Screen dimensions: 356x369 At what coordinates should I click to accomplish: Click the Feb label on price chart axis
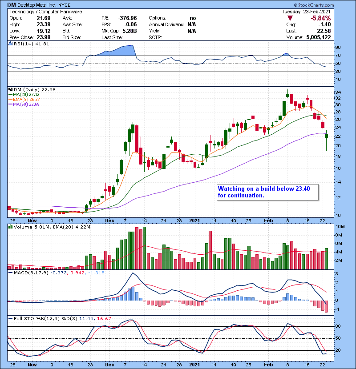pos(268,221)
